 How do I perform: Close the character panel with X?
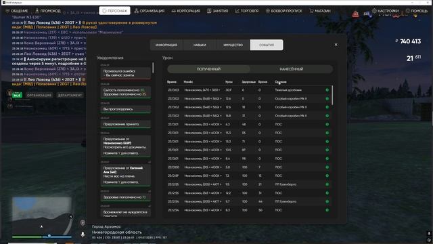pyautogui.click(x=336, y=45)
